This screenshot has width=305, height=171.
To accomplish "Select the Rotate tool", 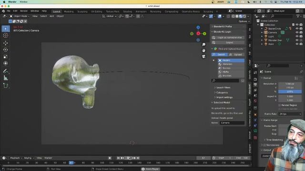I will click(6, 50).
